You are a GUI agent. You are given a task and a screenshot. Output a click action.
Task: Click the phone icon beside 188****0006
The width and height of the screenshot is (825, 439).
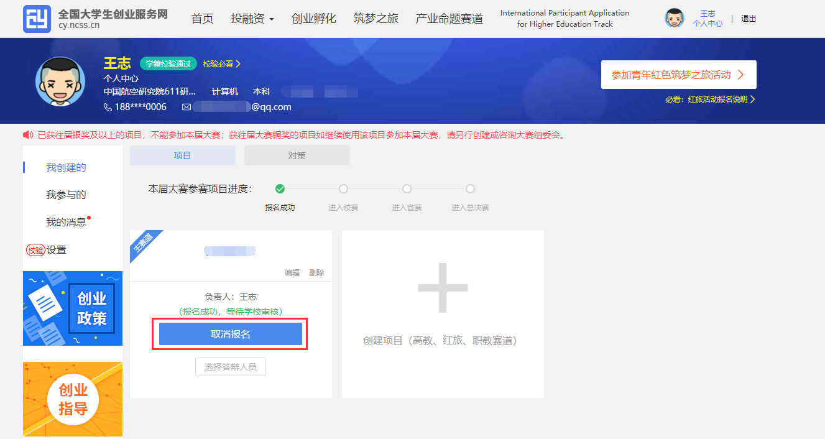click(x=108, y=107)
